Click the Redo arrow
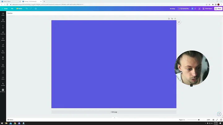Screen dimensions: 223x125 [31, 9]
